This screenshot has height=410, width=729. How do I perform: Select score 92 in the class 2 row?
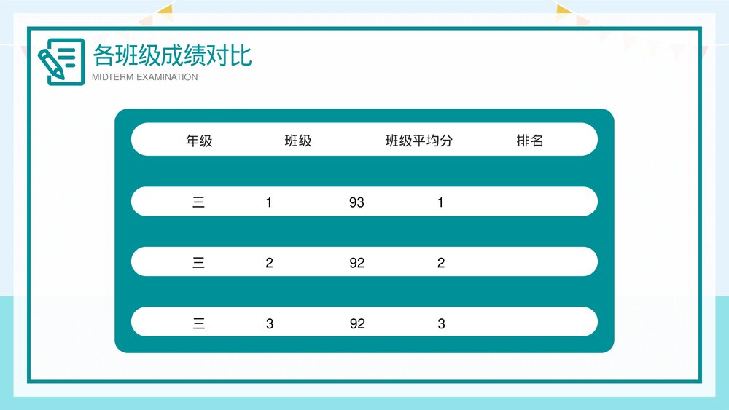click(357, 263)
